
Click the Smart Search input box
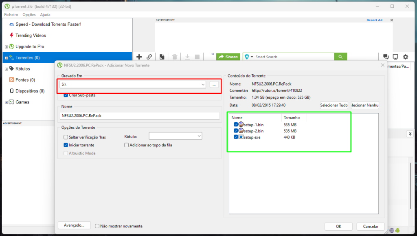294,57
